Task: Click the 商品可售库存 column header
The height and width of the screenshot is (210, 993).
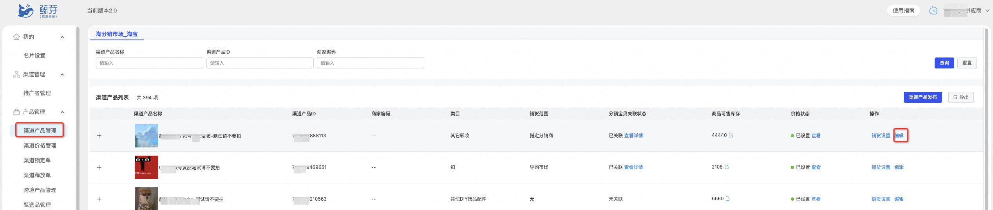Action: pos(725,114)
